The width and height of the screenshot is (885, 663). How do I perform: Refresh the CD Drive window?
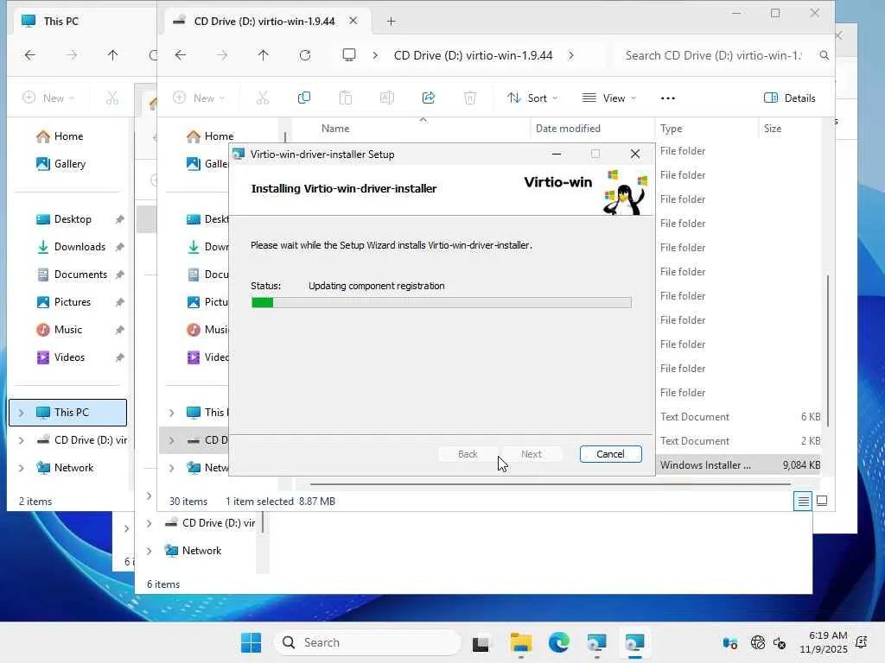305,54
